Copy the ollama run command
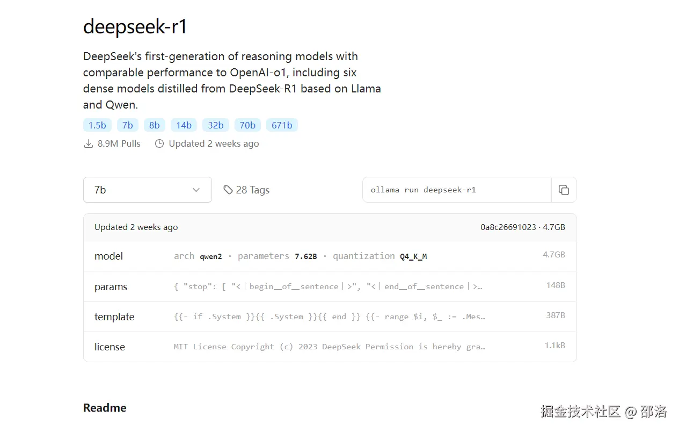679x431 pixels. point(564,190)
